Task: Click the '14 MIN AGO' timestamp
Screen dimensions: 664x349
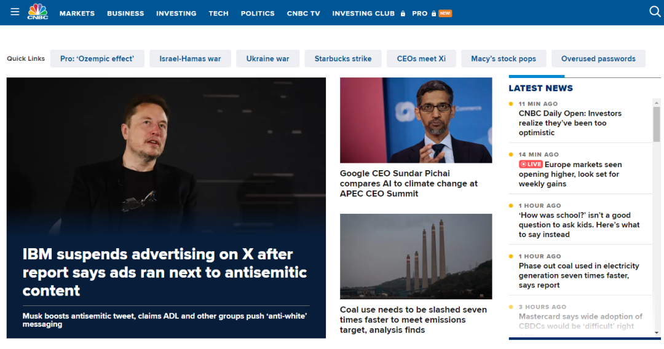Action: [x=539, y=154]
